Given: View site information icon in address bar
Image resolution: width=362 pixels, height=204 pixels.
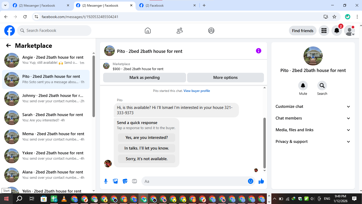Looking at the screenshot, I should pyautogui.click(x=37, y=17).
